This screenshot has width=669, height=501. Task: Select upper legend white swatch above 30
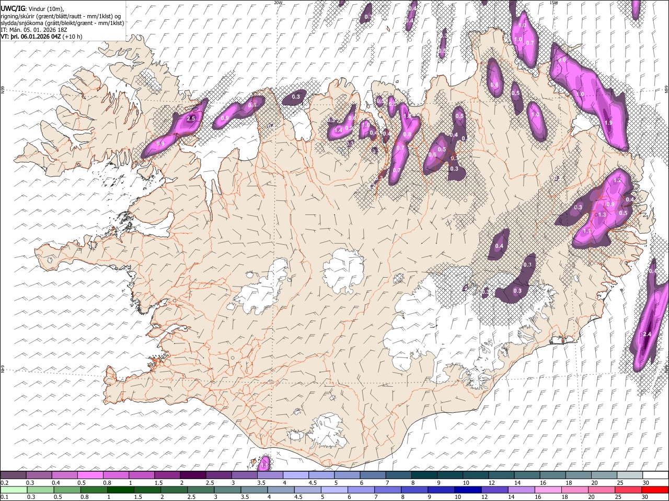pos(655,475)
